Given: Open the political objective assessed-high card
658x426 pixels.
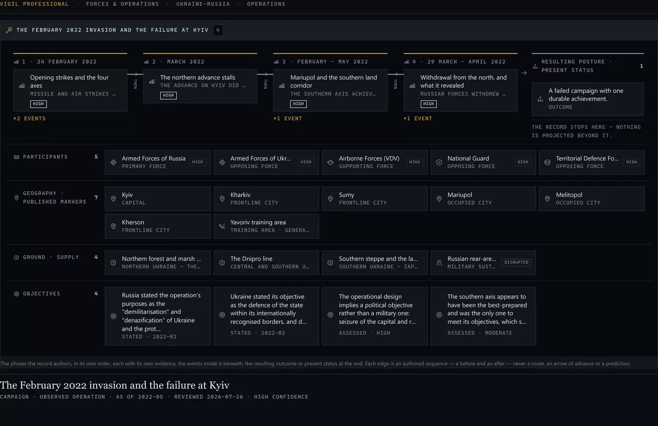Looking at the screenshot, I should (x=375, y=316).
